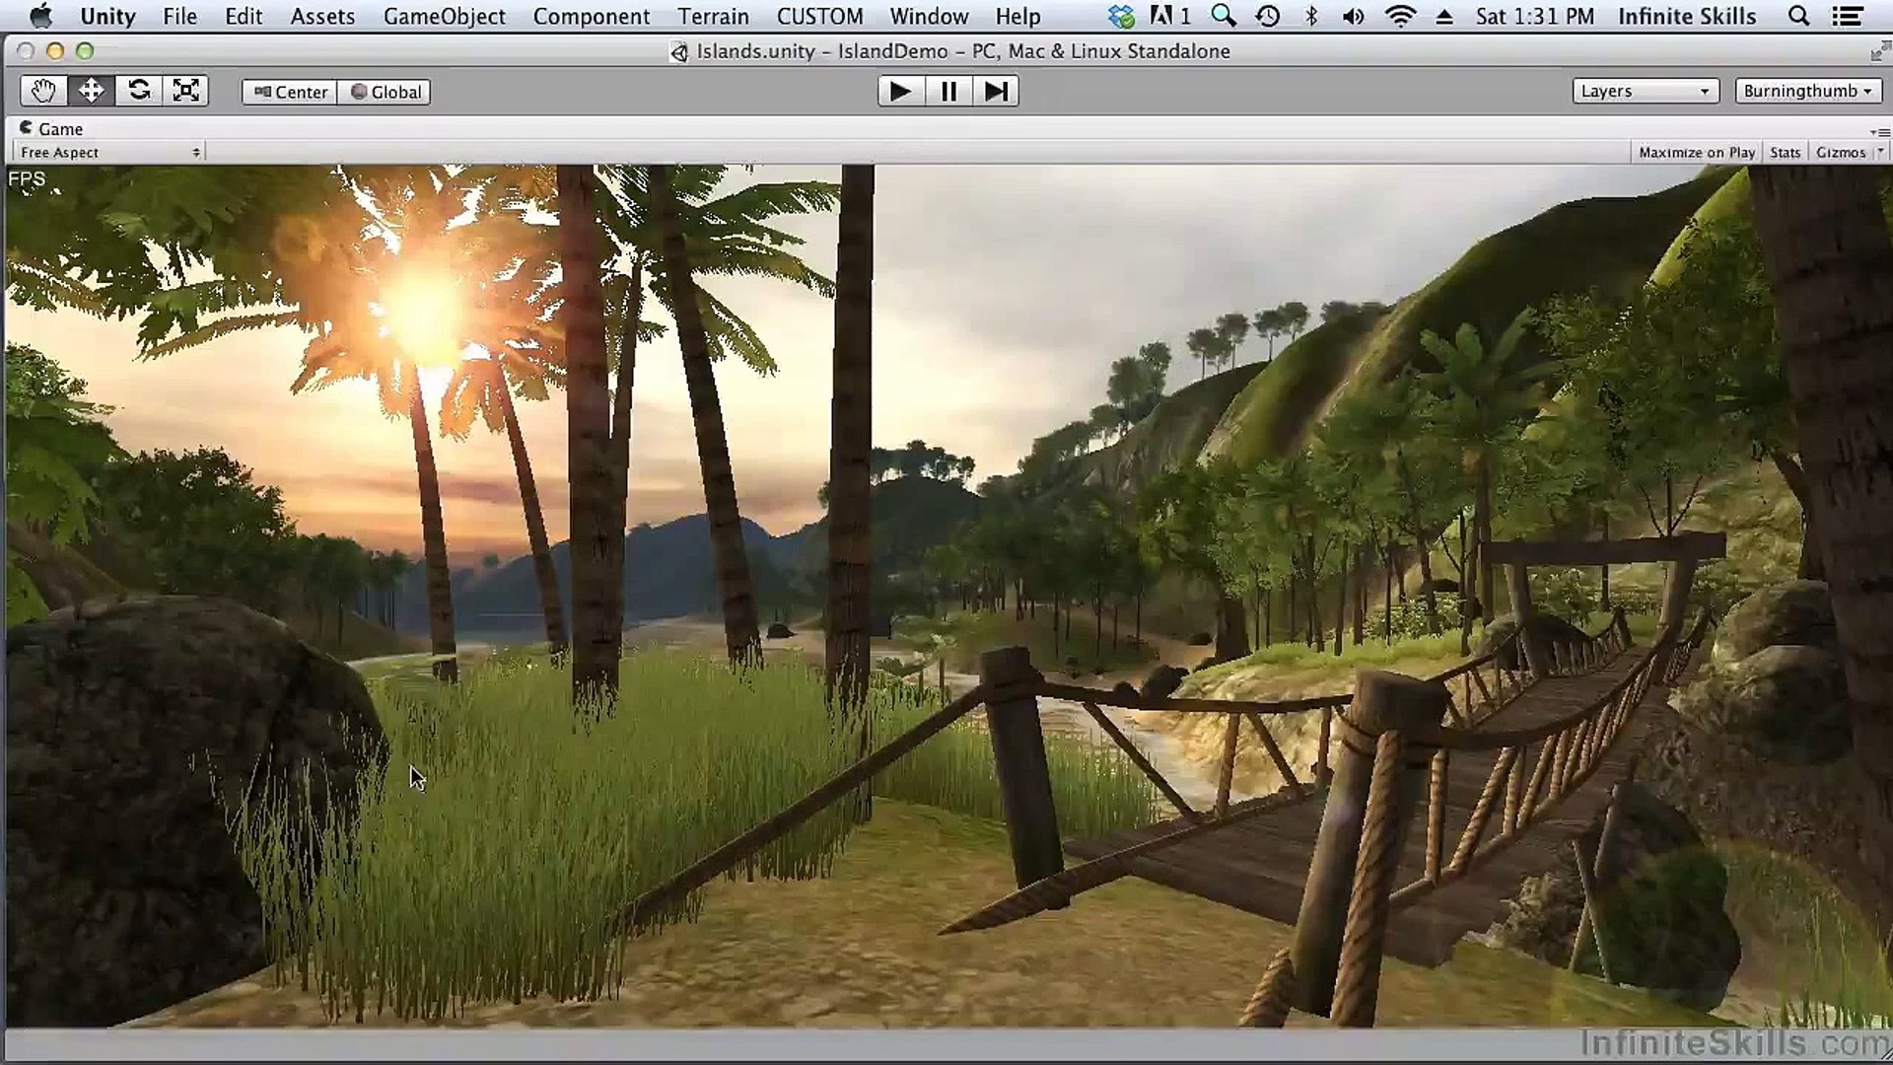Screen dimensions: 1893x1065
Task: Open the Layers dropdown
Action: point(1645,91)
